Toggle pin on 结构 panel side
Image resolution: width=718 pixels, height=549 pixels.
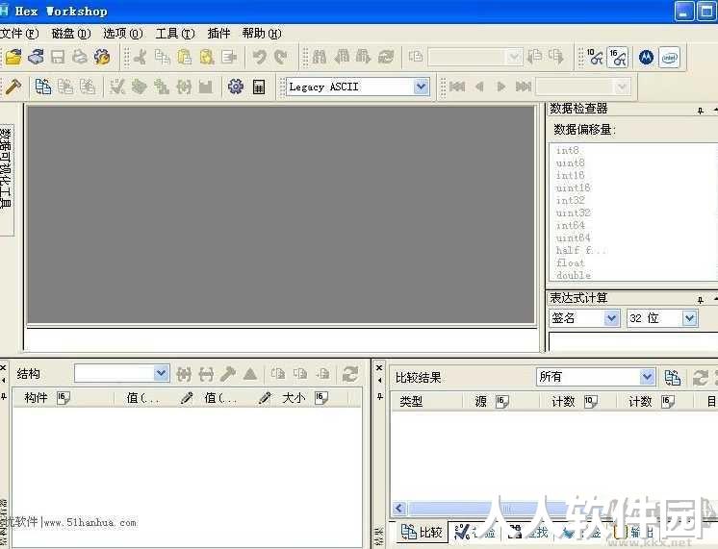click(x=4, y=397)
